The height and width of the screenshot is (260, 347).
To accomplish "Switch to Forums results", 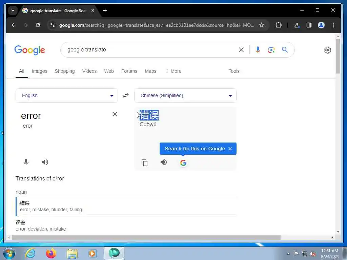I will coord(129,71).
